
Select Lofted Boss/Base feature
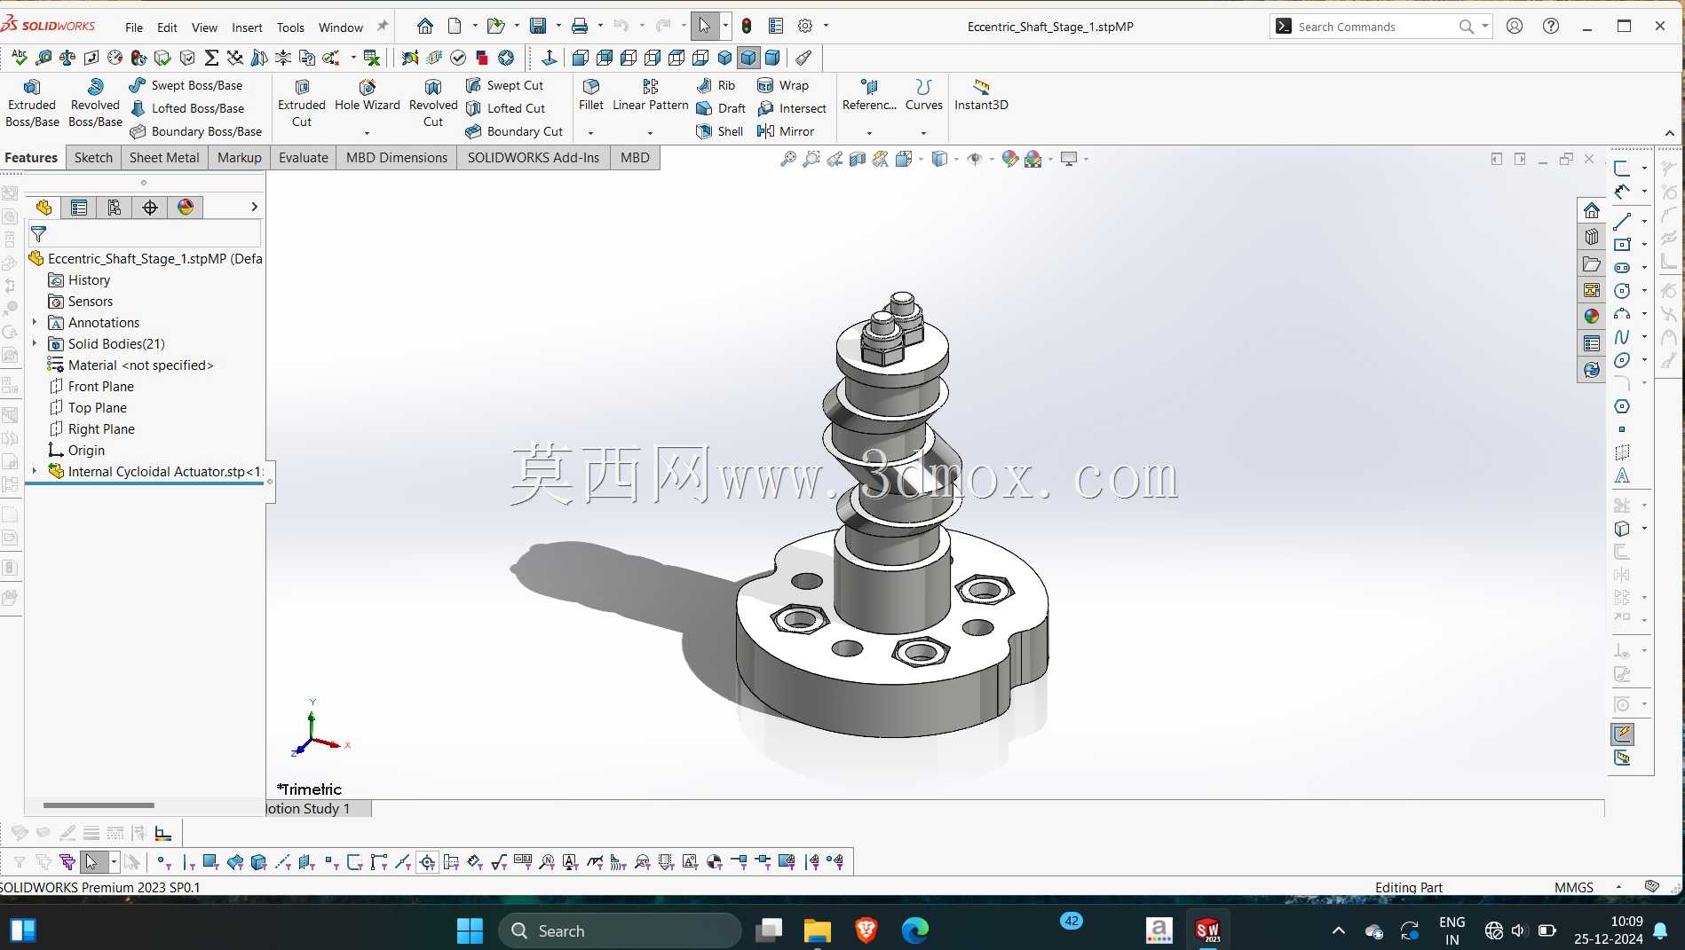(x=186, y=108)
